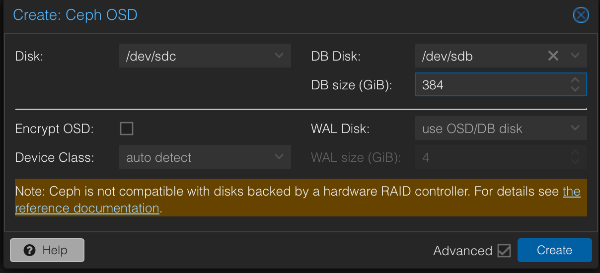Increase the WAL size value
Image resolution: width=600 pixels, height=273 pixels.
tap(575, 153)
